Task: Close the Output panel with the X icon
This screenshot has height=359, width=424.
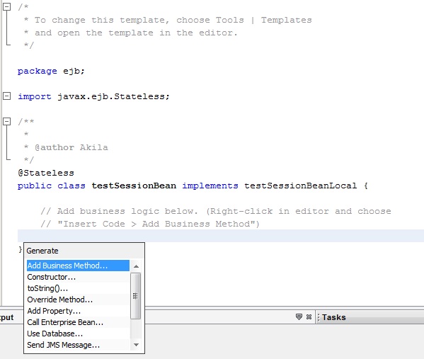Action: [309, 317]
